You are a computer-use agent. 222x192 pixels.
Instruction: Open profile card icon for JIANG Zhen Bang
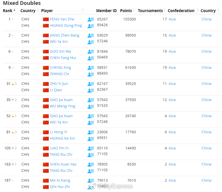click(x=91, y=35)
